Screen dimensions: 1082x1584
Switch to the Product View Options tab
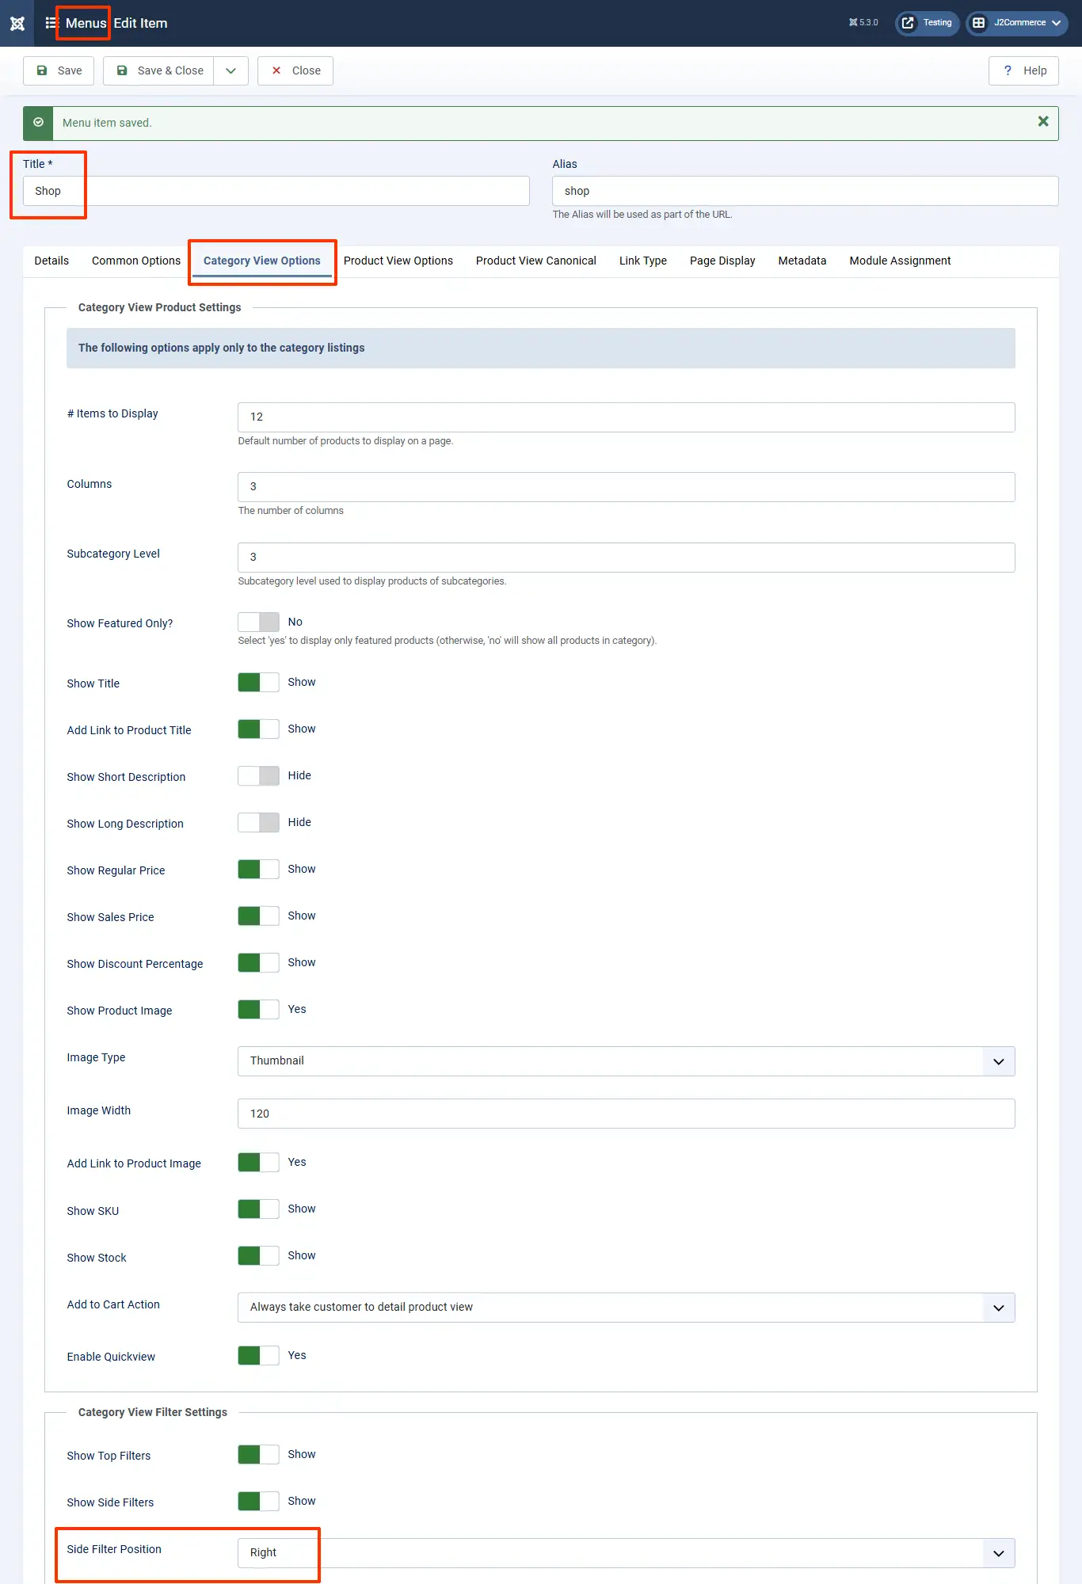[x=398, y=261]
